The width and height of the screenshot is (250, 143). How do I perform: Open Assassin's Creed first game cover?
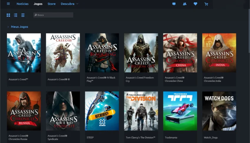[24, 53]
